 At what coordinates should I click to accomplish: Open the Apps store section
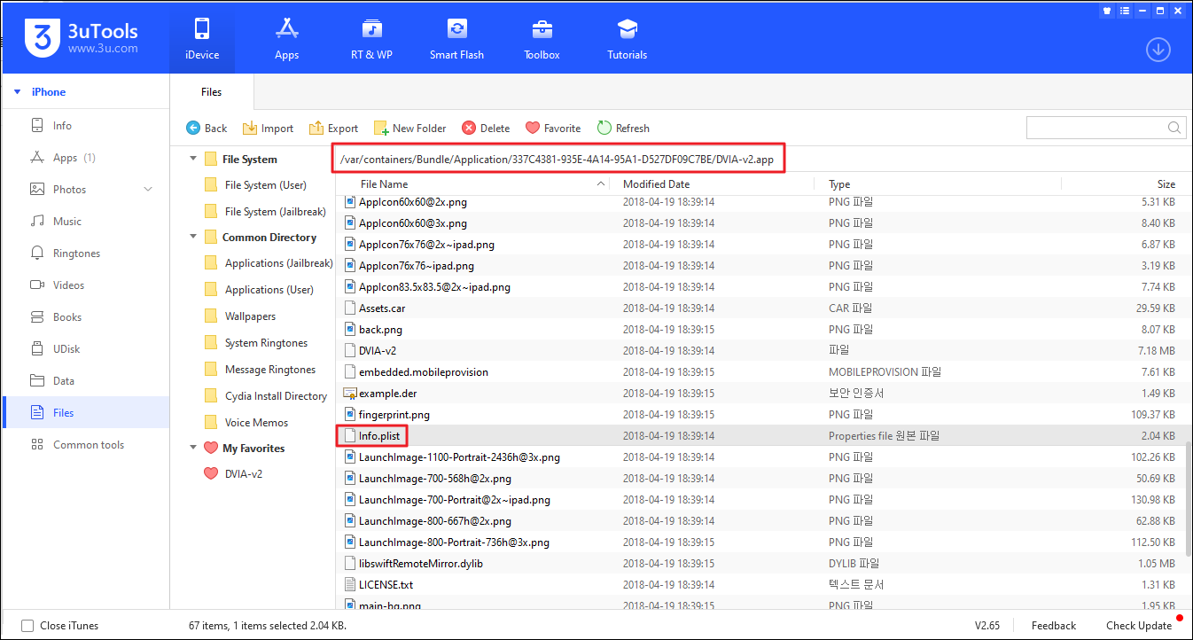coord(286,39)
